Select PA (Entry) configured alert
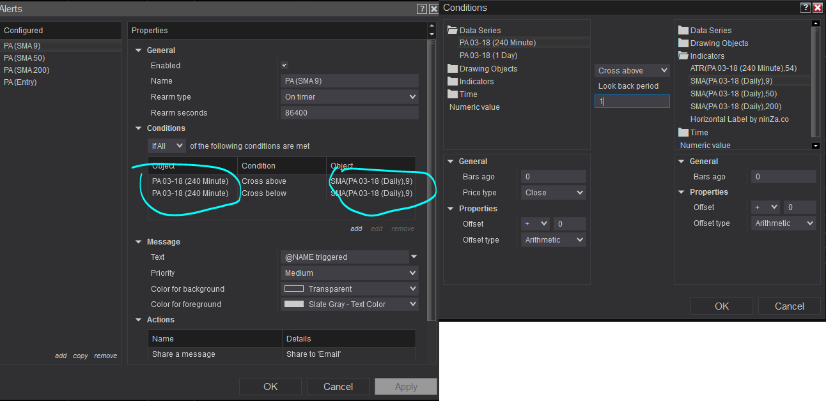Screen dimensions: 826x413 61,82
